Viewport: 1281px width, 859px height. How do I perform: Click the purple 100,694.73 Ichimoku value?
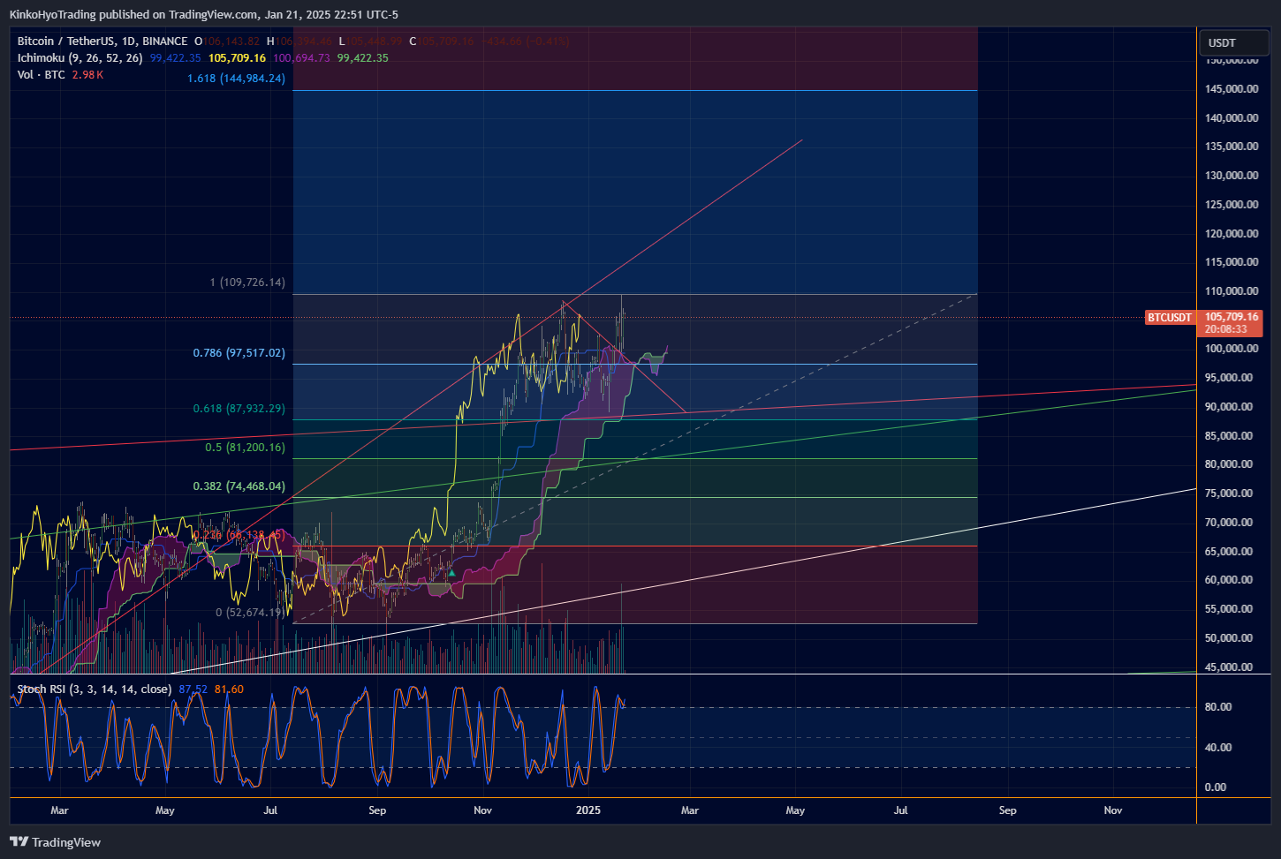(x=301, y=57)
